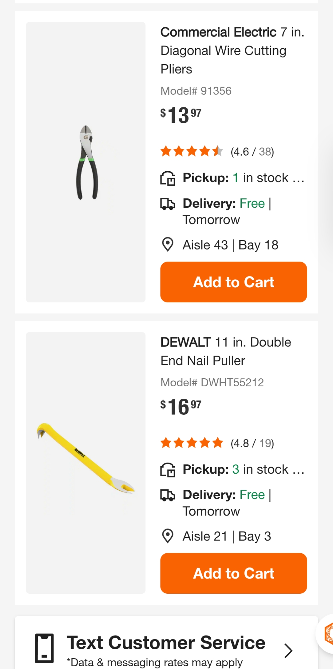View the yellow DEWALT nail puller product image
This screenshot has width=333, height=669.
tap(86, 463)
